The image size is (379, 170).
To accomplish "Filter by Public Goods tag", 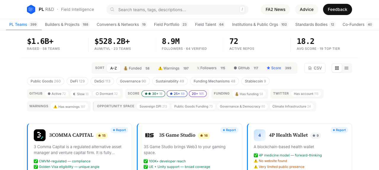I will point(46,81).
